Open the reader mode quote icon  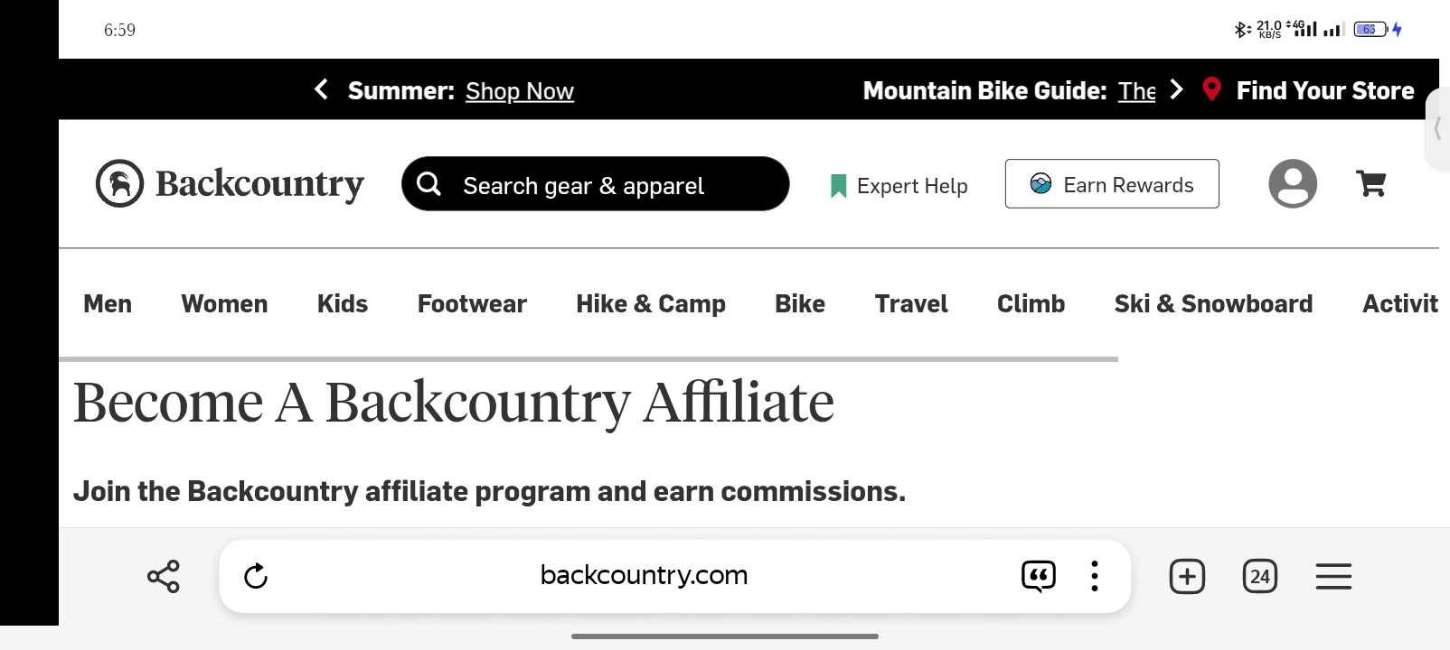1039,576
